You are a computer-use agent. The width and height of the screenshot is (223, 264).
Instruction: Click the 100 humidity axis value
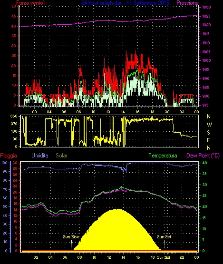pos(4,163)
